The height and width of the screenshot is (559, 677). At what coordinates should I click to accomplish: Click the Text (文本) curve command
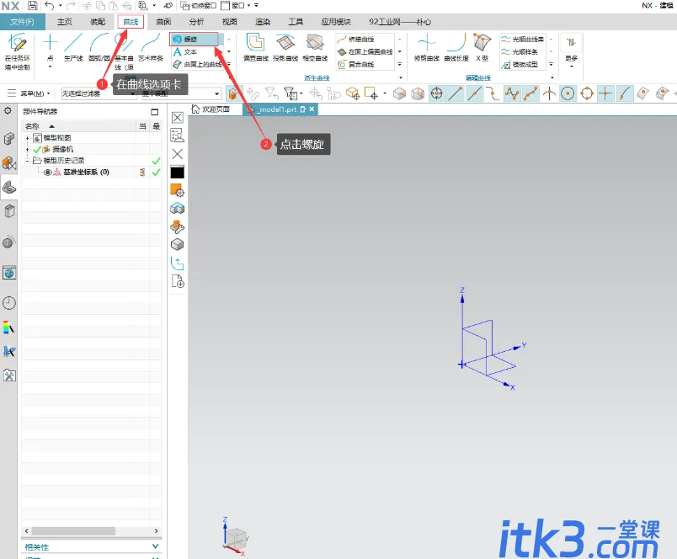point(185,52)
